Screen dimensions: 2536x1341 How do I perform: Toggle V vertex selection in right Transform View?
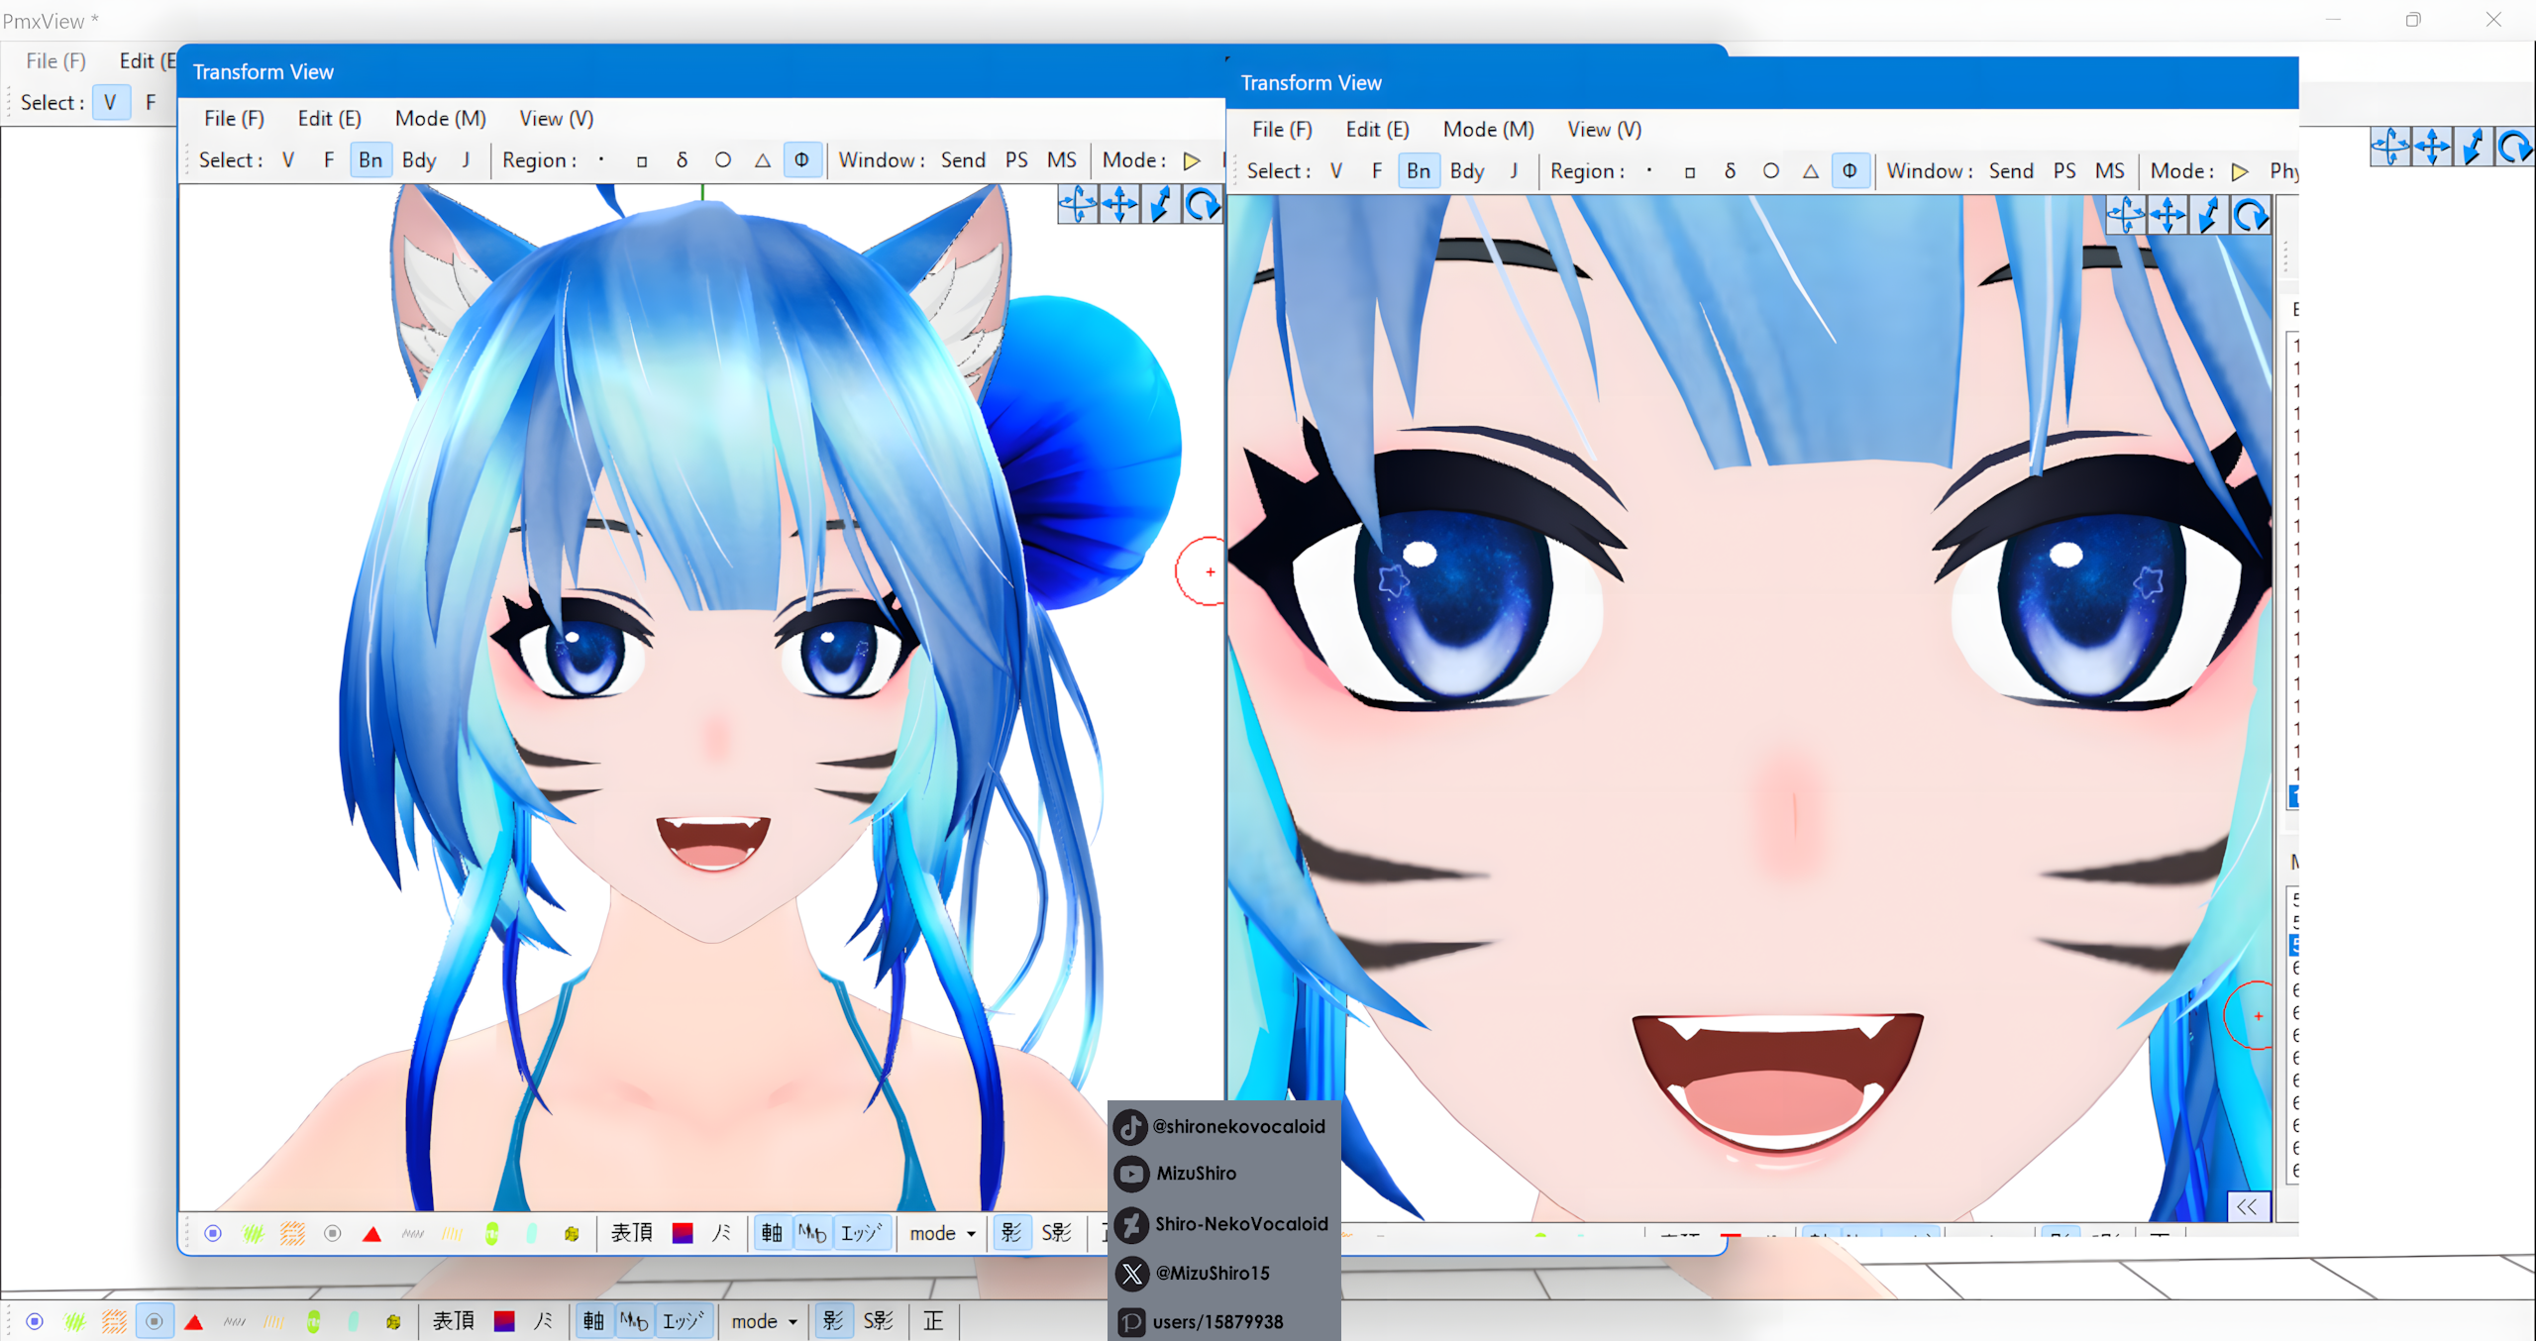[x=1336, y=171]
